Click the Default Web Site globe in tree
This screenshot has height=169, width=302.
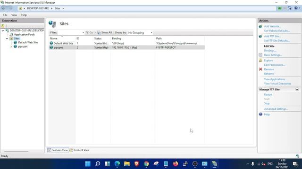15,42
